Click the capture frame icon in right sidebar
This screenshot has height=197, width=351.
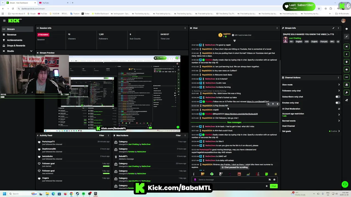[x=347, y=47]
